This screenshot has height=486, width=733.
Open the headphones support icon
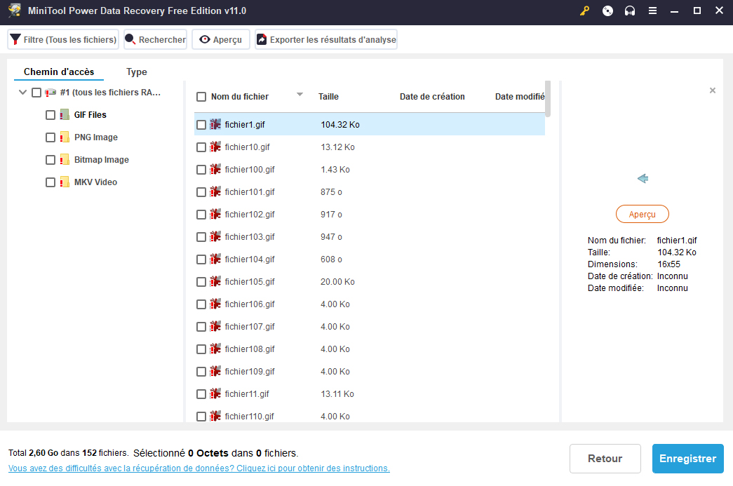[630, 11]
